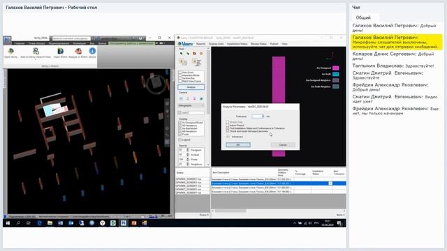Click the pink Camera icon in Verity
This screenshot has width=447, height=251.
[x=194, y=99]
